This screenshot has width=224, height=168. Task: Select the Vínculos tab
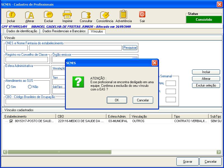coord(97,31)
